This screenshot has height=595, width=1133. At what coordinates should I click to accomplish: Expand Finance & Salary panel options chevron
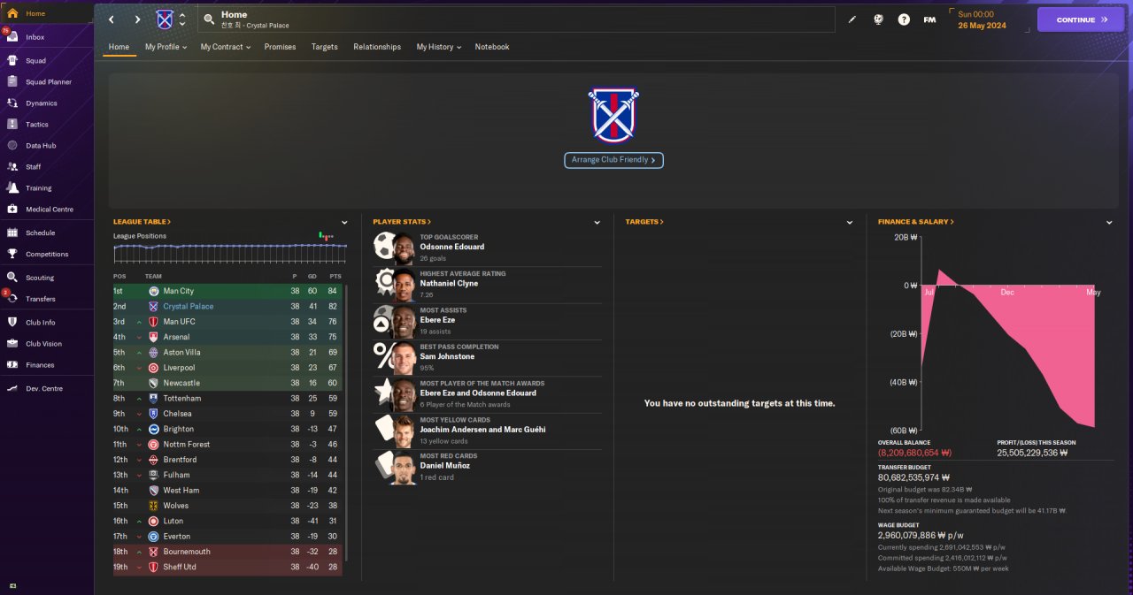pyautogui.click(x=1109, y=223)
